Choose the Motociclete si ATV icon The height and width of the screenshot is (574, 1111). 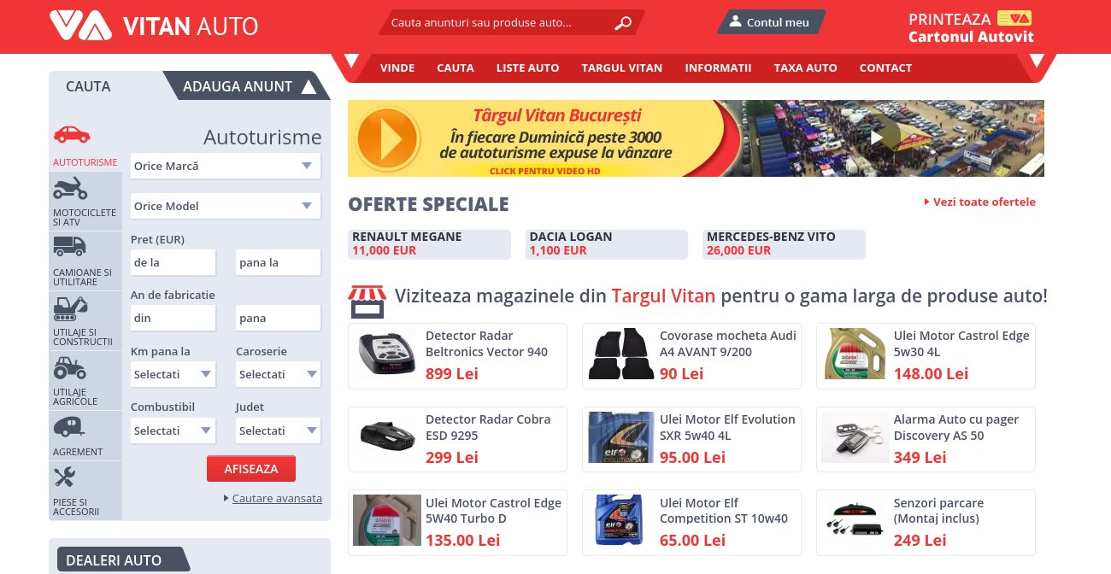[70, 188]
